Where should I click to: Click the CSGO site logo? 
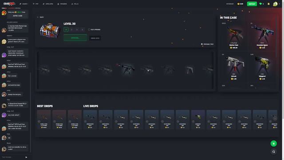(x=9, y=4)
